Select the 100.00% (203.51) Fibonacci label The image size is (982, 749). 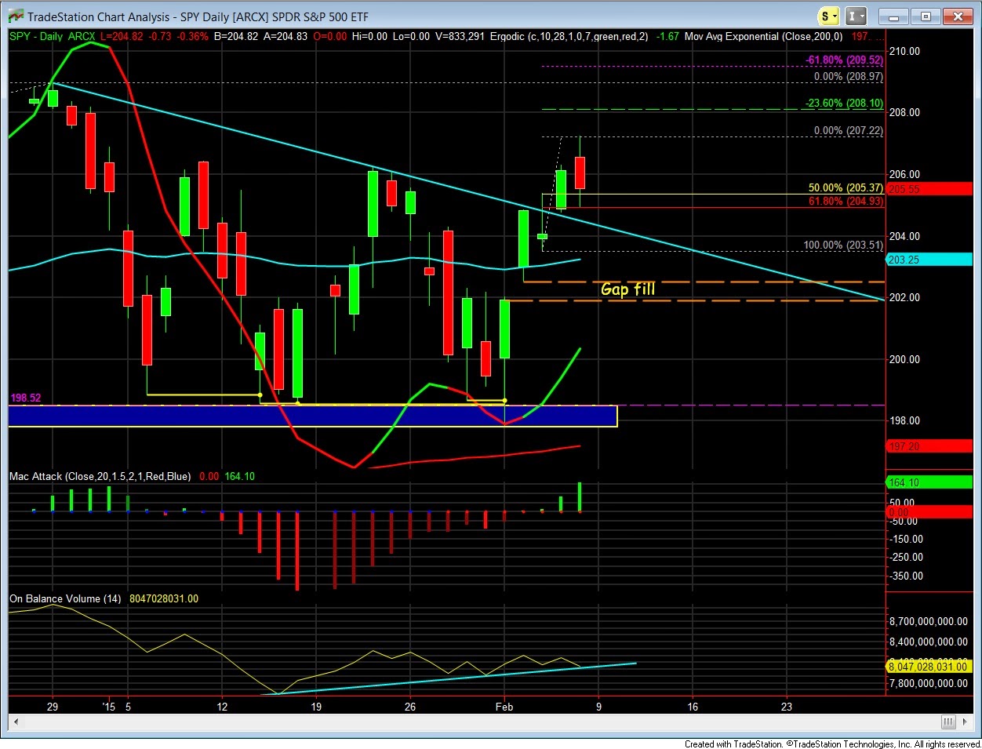pyautogui.click(x=844, y=245)
